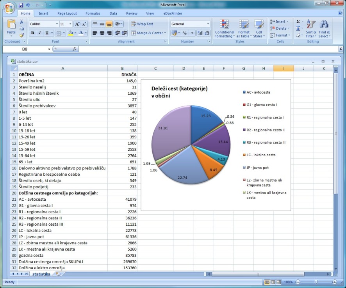
Task: Click the Cut scissors icon
Action: coord(21,22)
